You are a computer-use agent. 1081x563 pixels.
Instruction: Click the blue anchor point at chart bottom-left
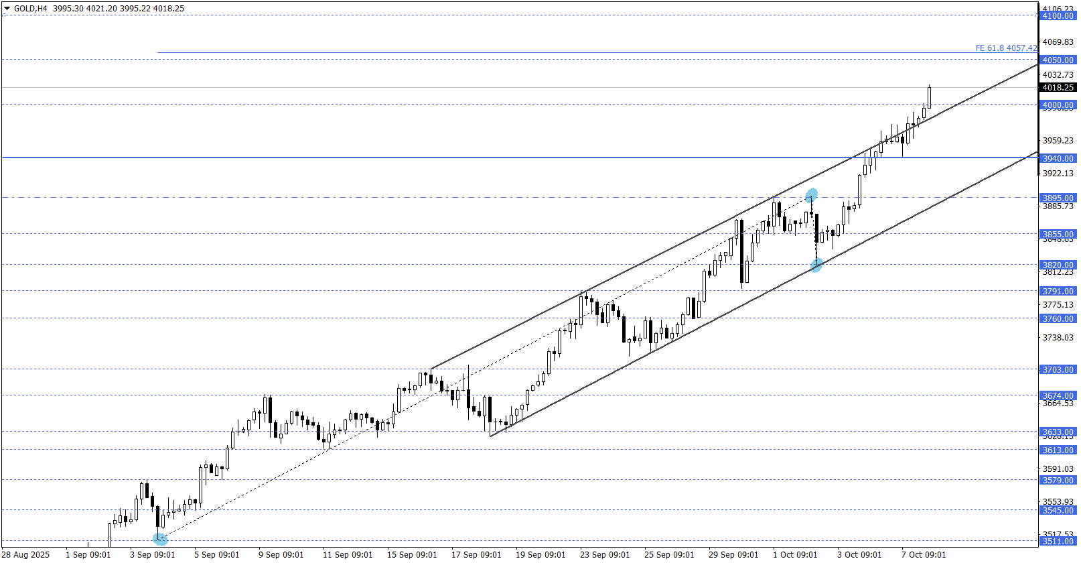coord(160,538)
